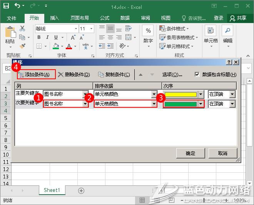Toggle Italic formatting

[47, 37]
